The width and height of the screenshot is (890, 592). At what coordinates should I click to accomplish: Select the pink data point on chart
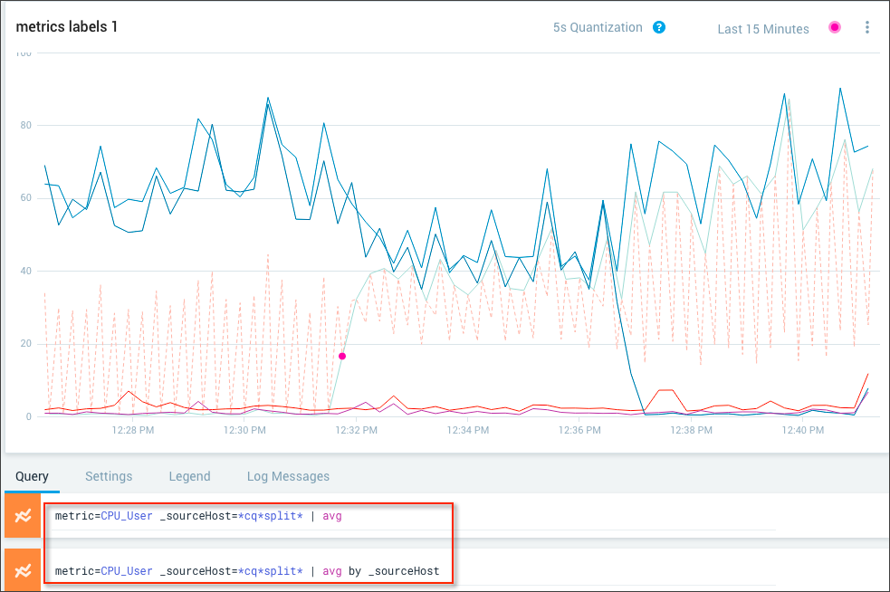(342, 356)
